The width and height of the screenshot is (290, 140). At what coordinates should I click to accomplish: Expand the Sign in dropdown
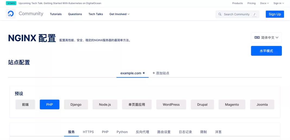tap(279, 3)
